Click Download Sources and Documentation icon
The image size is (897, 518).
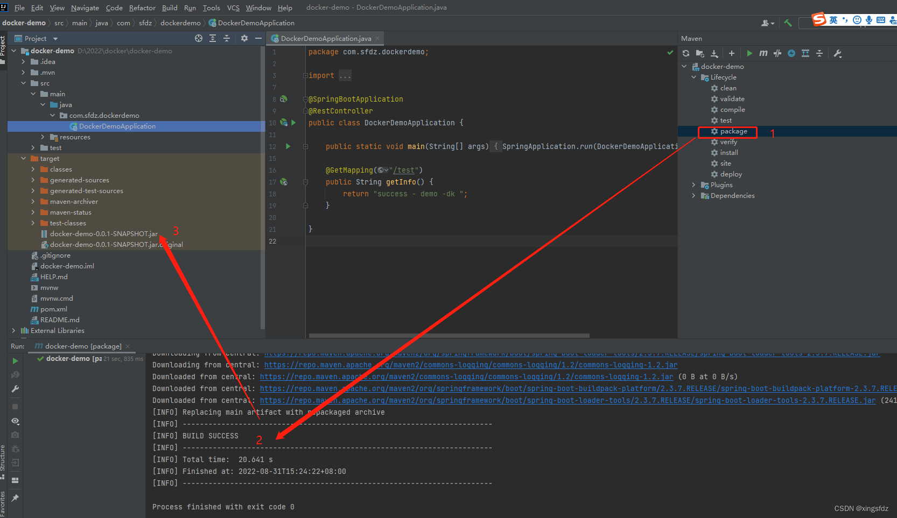pyautogui.click(x=714, y=53)
